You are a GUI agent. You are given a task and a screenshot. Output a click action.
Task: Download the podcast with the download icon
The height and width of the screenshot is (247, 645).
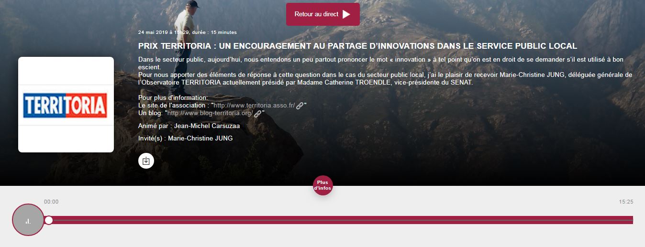click(x=146, y=161)
